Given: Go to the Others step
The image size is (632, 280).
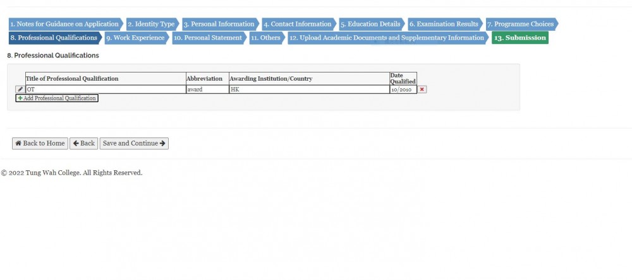Looking at the screenshot, I should (x=265, y=38).
